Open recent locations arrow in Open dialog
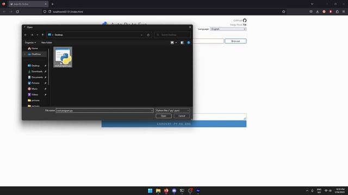Image resolution: width=348 pixels, height=195 pixels. click(37, 35)
